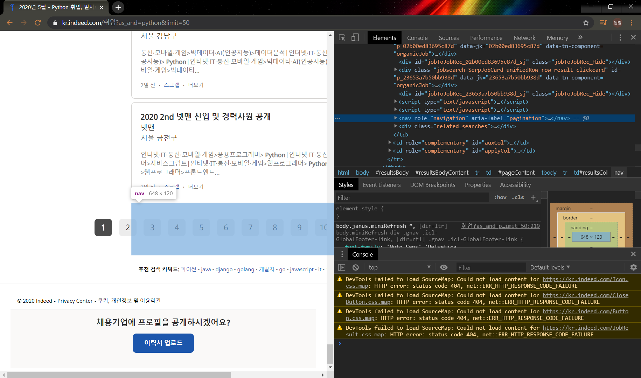
Task: Click the Styles filter input
Action: pos(412,198)
